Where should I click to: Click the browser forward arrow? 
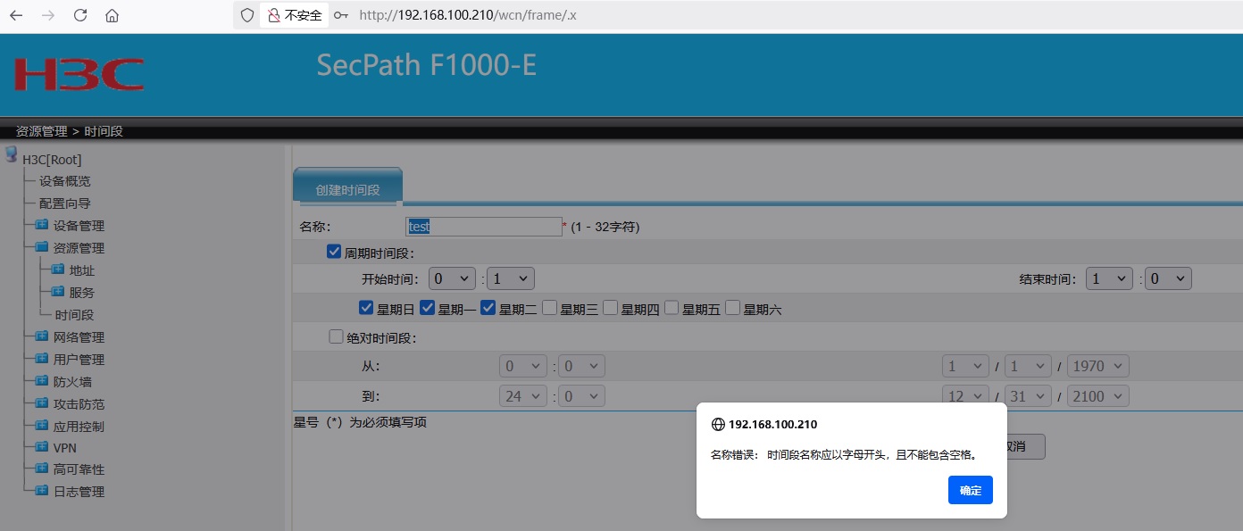tap(48, 15)
